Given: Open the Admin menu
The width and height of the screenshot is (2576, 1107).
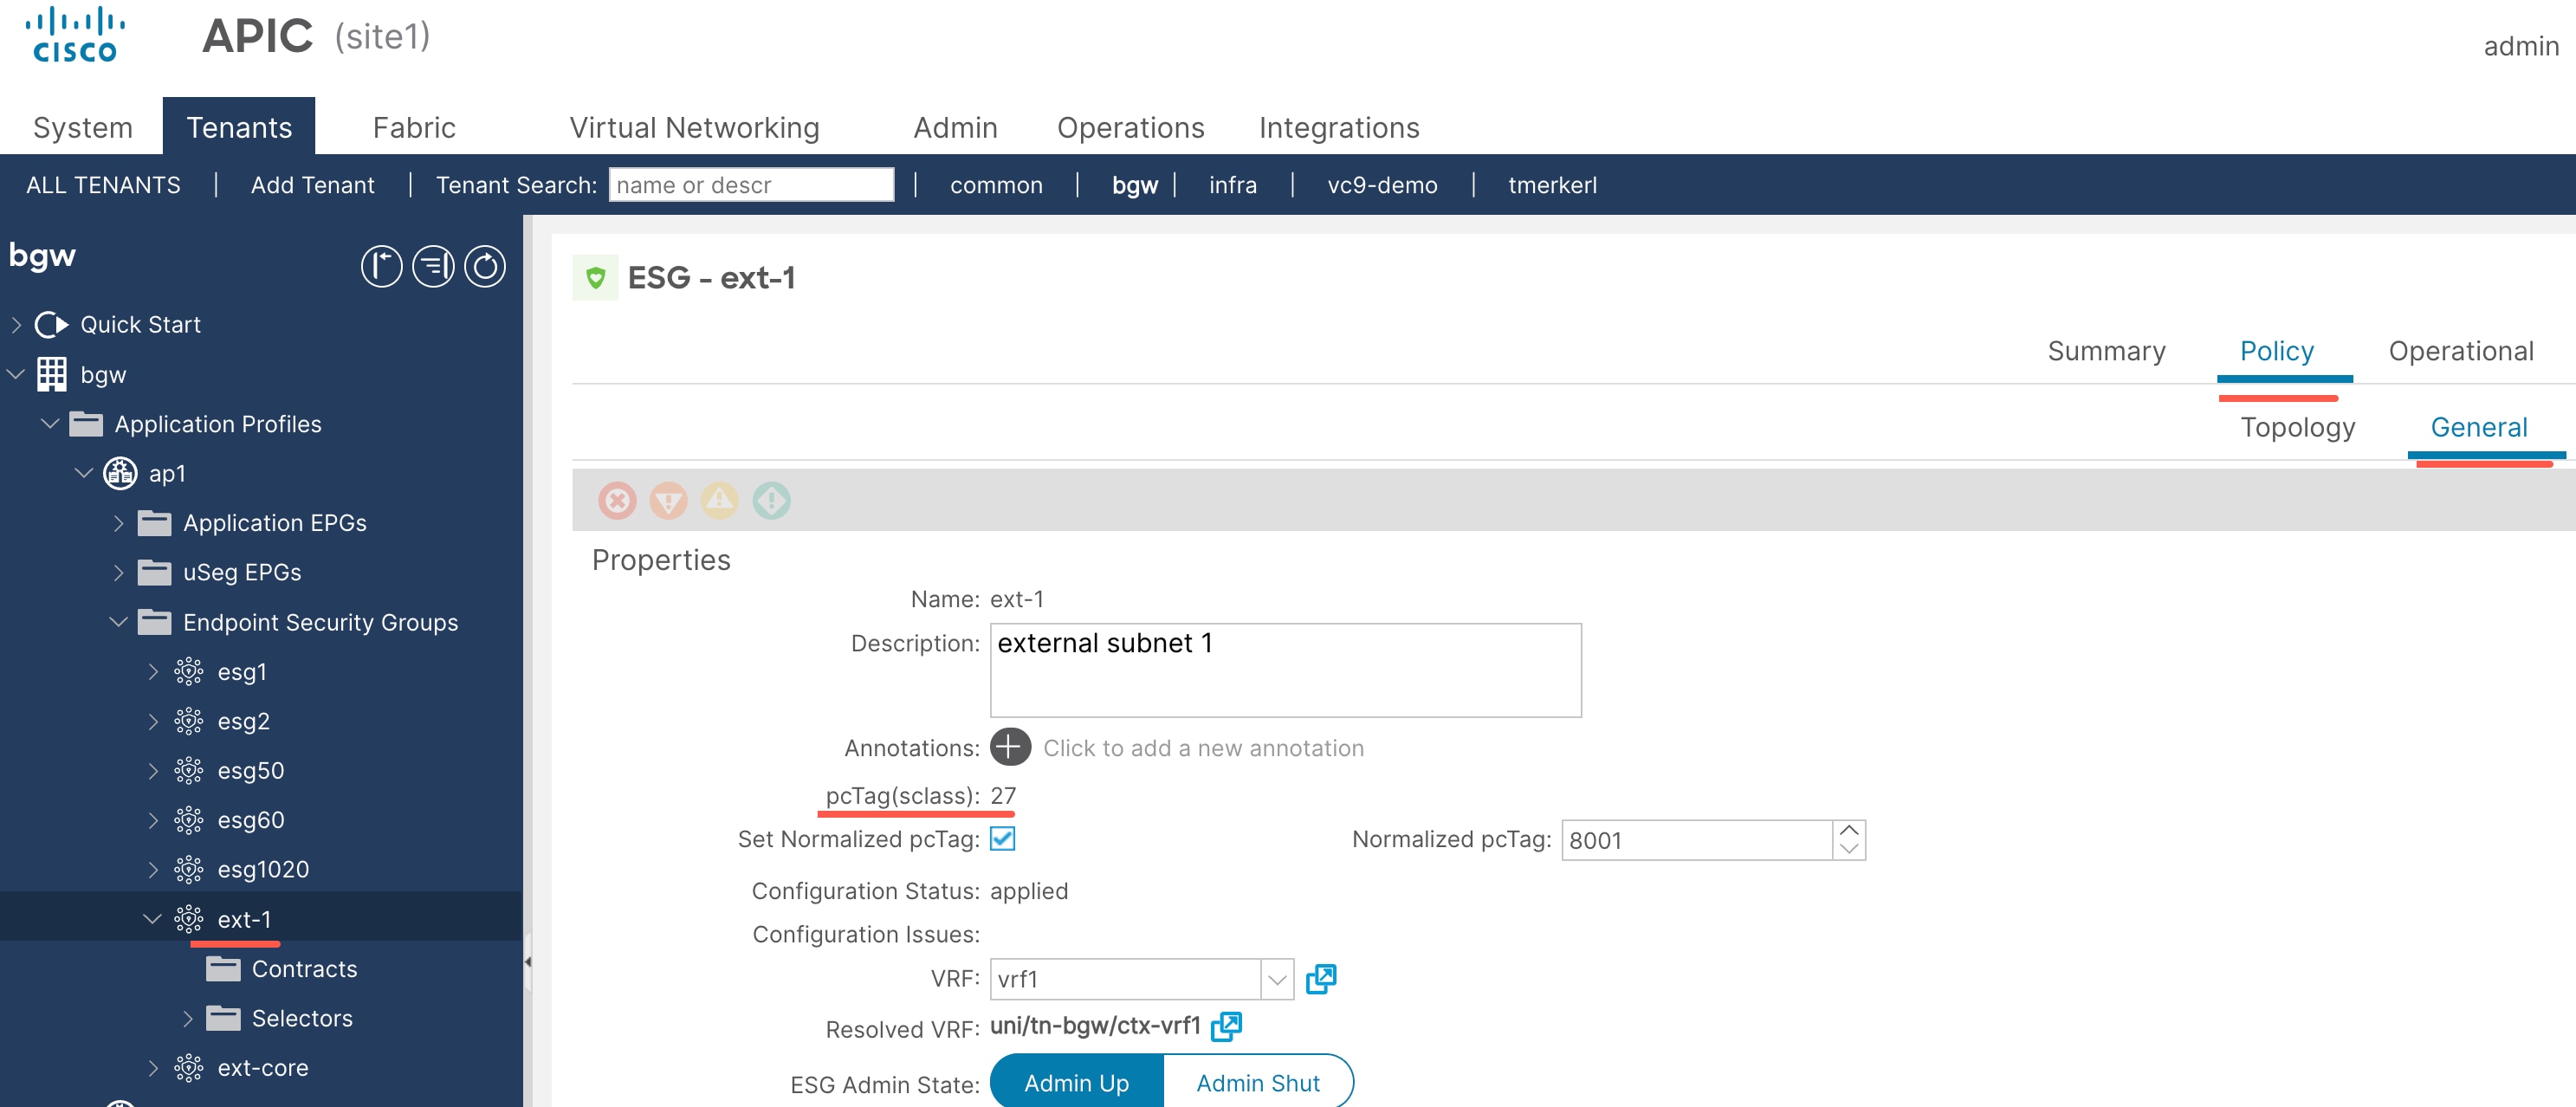Looking at the screenshot, I should [x=955, y=127].
